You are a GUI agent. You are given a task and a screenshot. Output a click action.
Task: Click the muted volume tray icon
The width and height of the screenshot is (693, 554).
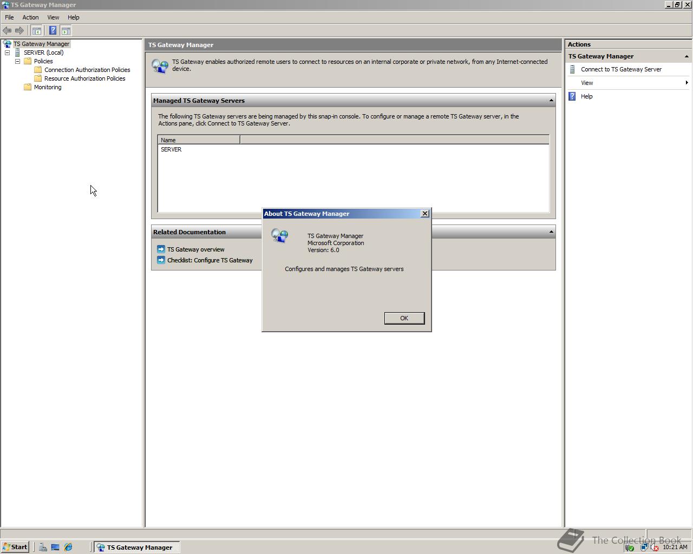[x=654, y=547]
